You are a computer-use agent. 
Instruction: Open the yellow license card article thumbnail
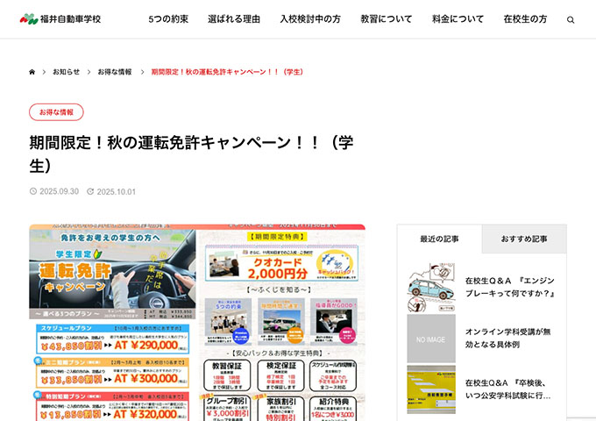(x=431, y=389)
